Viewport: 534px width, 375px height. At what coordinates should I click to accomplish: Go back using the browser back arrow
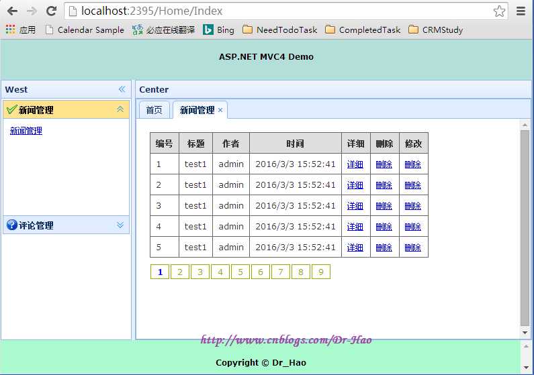[13, 11]
